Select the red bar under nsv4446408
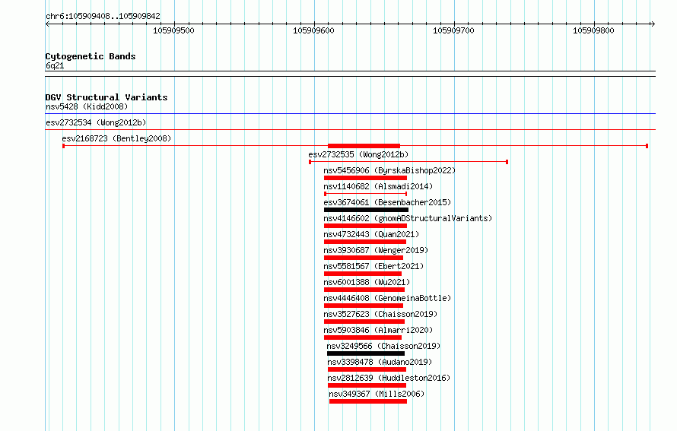677x431 pixels. [364, 306]
